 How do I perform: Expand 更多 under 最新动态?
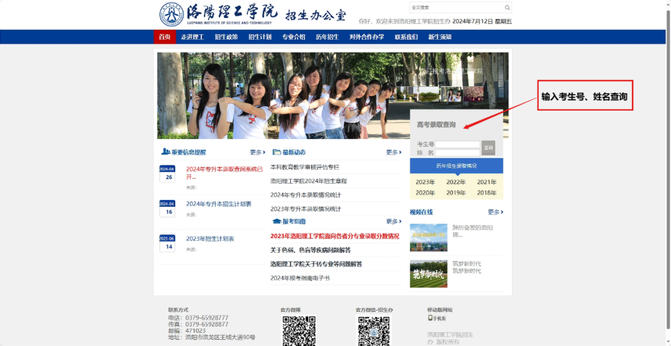pos(394,152)
